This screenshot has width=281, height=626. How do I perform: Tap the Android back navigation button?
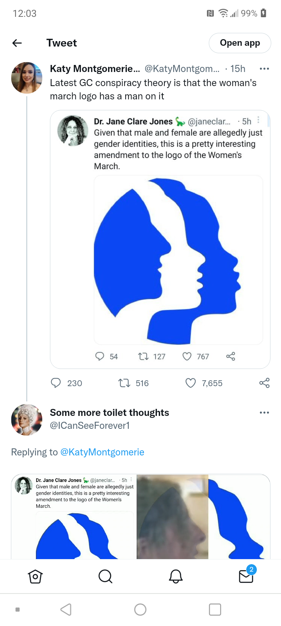coord(66,610)
